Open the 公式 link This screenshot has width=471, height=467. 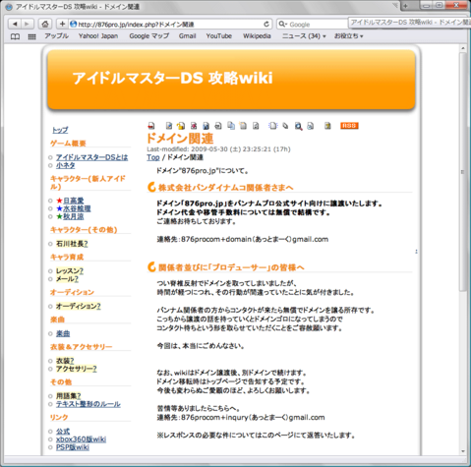coord(63,432)
